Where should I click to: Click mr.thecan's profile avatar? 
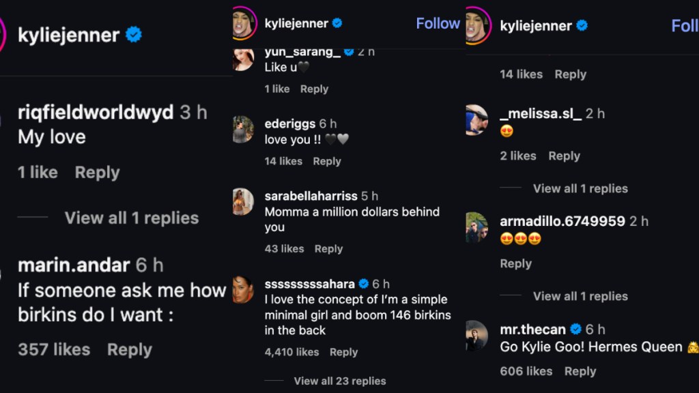(x=476, y=335)
